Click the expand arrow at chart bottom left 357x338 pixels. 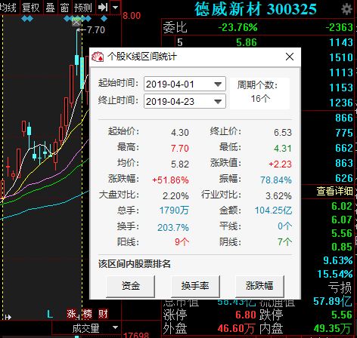(x=8, y=317)
